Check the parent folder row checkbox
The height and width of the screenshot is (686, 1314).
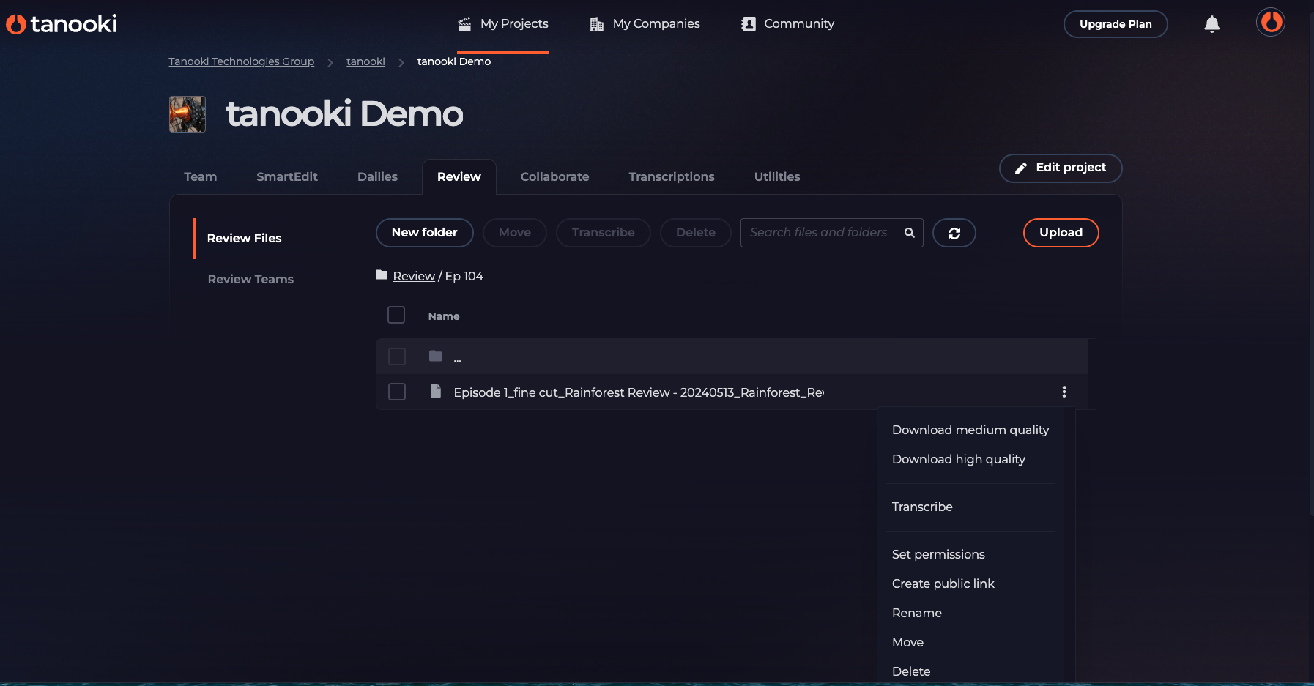[x=397, y=357]
